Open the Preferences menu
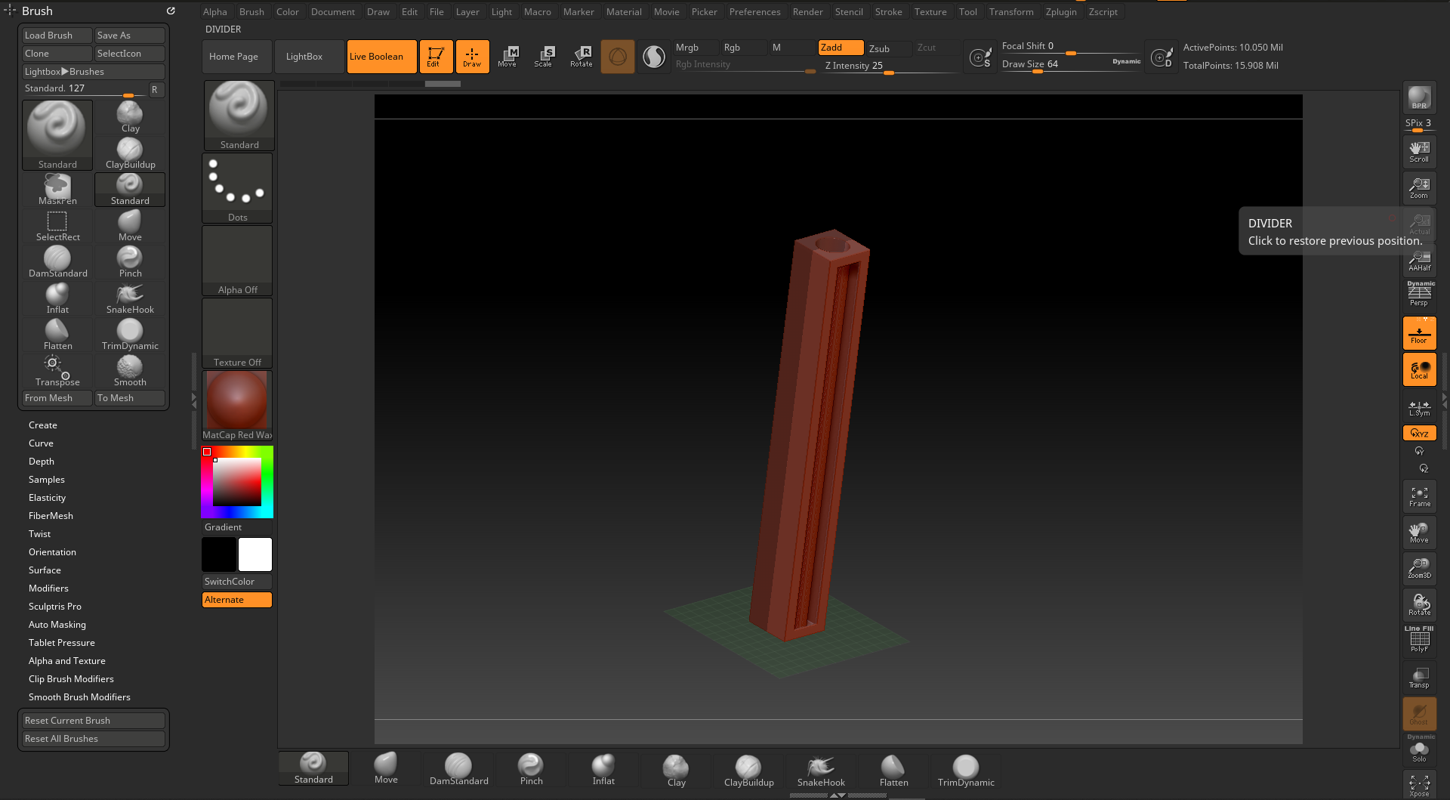The width and height of the screenshot is (1450, 800). coord(754,11)
